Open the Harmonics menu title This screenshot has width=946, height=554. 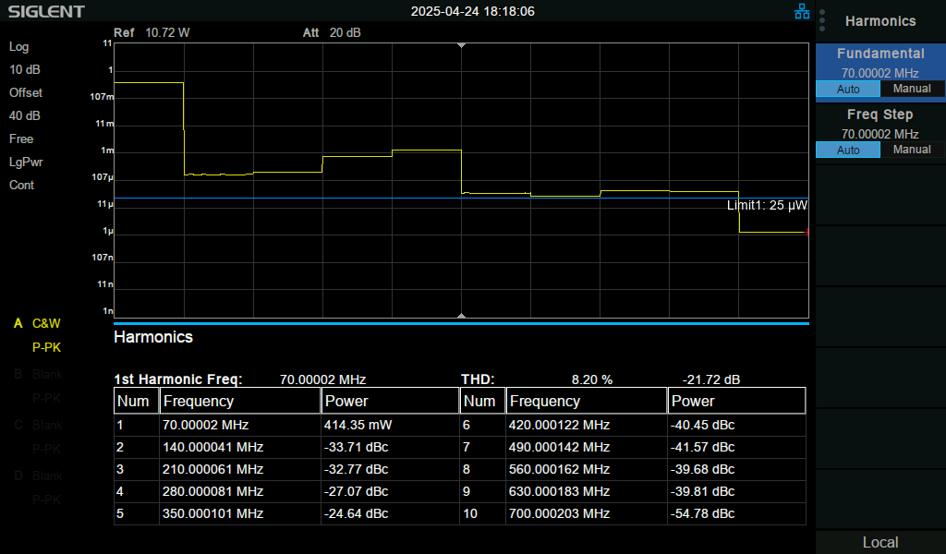[x=880, y=21]
